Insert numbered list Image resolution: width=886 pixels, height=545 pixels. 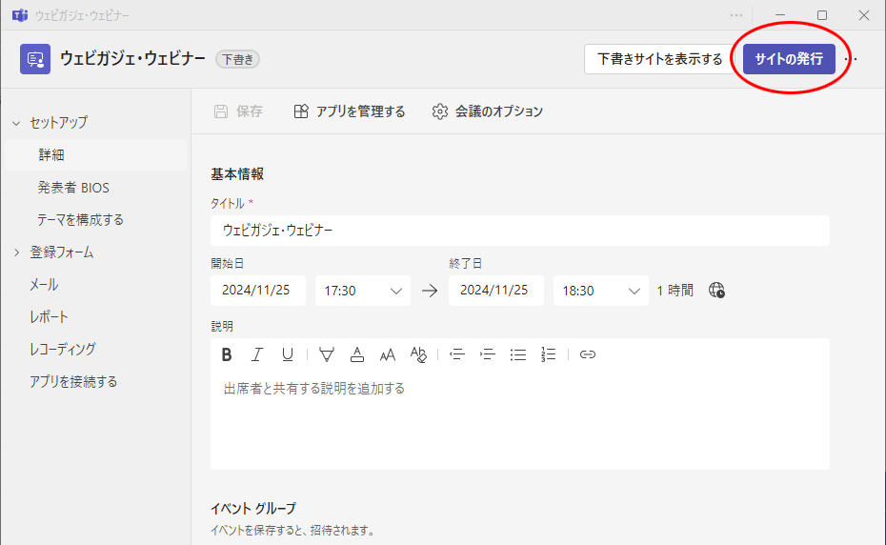coord(548,354)
